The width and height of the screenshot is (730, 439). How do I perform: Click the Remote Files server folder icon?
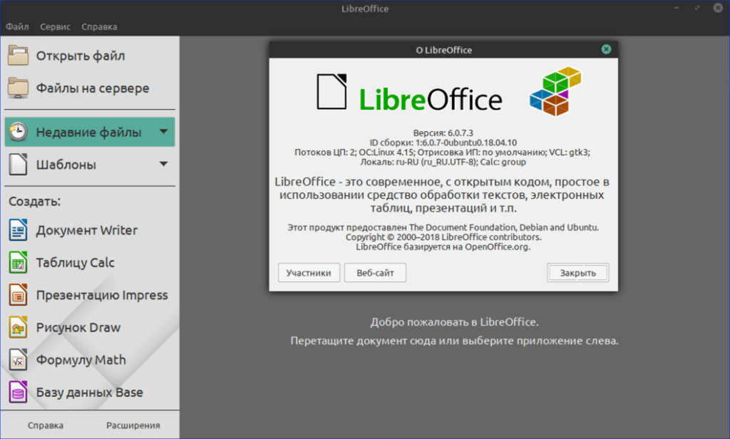coord(18,88)
